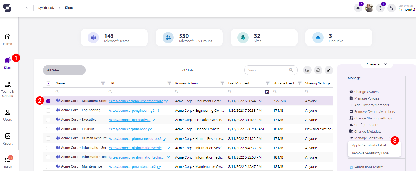Click the refresh icon above the sites grid
Viewport: 416px width, 171px height.
tap(318, 70)
